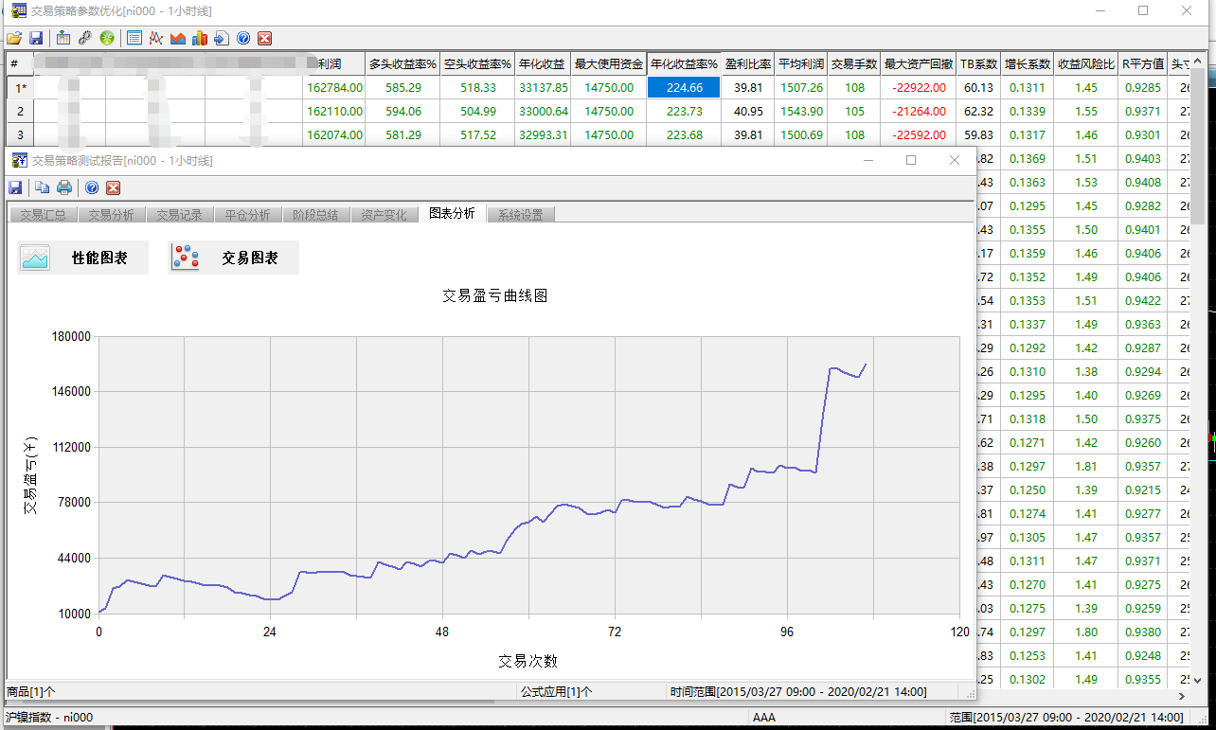
Task: Save the test report with floppy icon
Action: click(15, 187)
